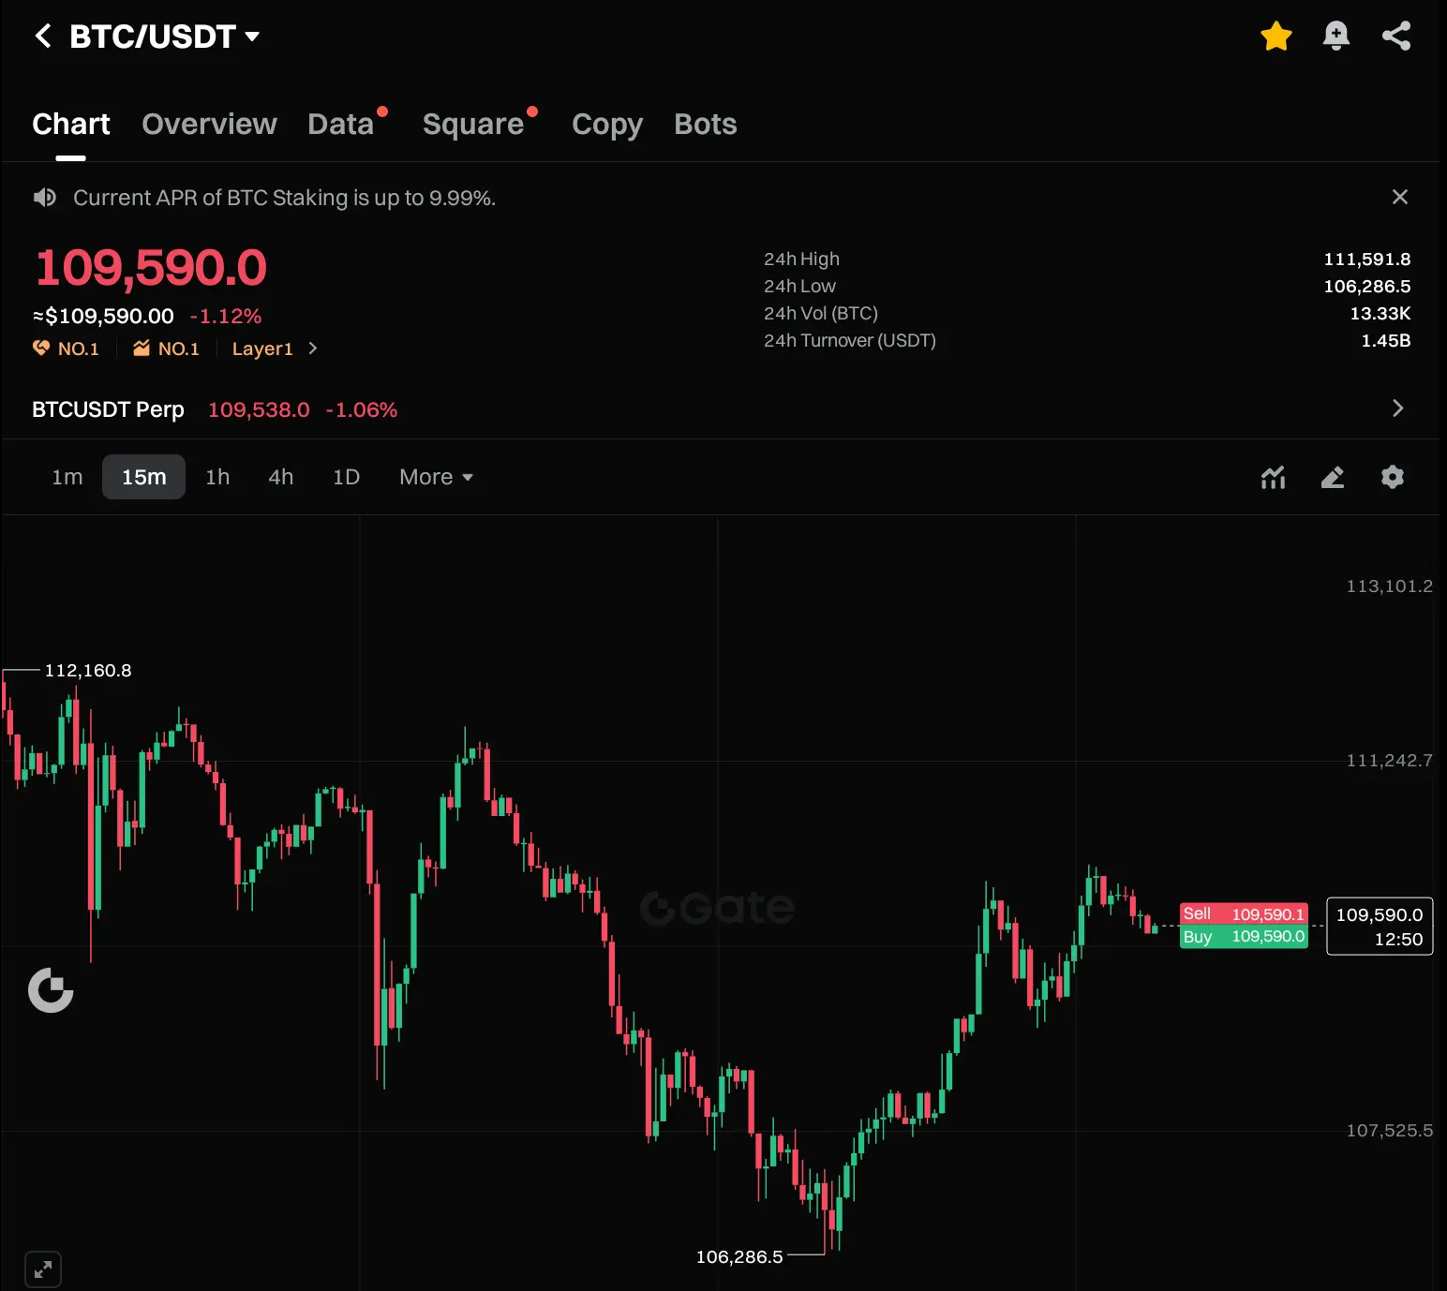Image resolution: width=1447 pixels, height=1291 pixels.
Task: Expand BTCUSDT Perp with right chevron
Action: click(1397, 408)
